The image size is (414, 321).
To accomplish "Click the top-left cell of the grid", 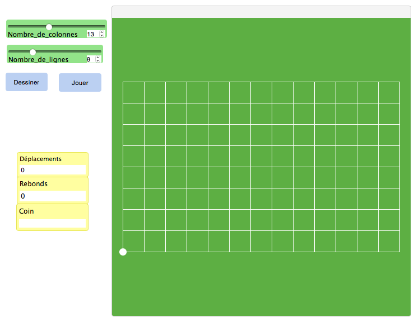I will tap(134, 93).
